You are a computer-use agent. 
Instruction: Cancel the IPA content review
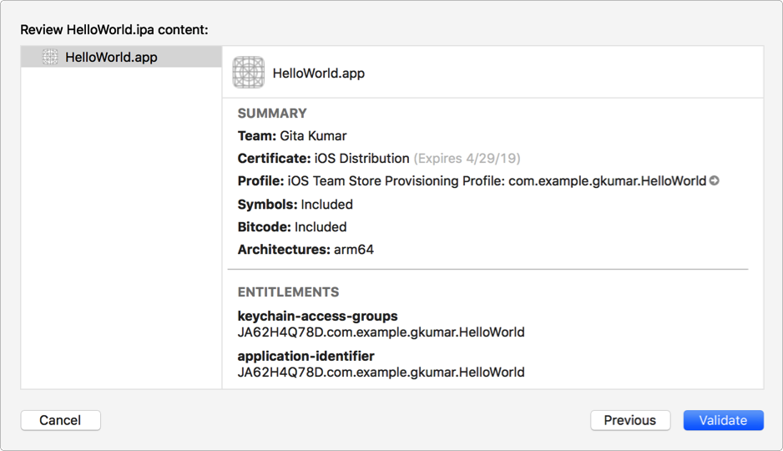point(60,420)
